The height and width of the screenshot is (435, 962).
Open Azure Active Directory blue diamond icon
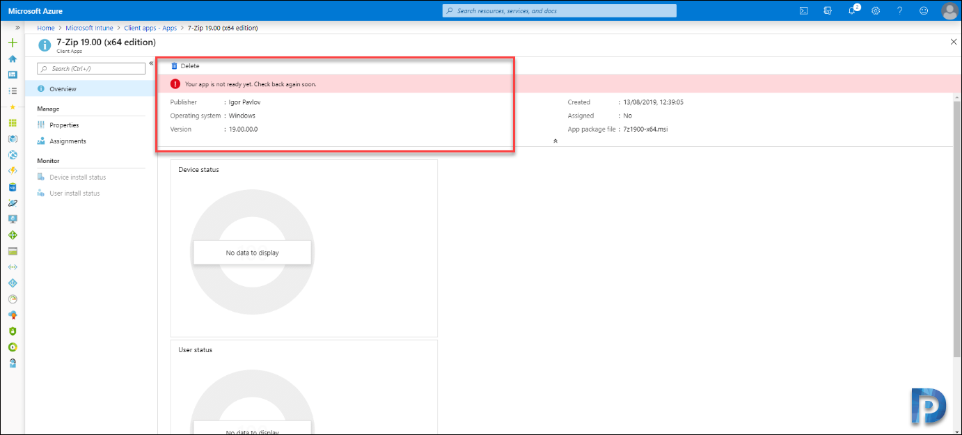pyautogui.click(x=13, y=283)
